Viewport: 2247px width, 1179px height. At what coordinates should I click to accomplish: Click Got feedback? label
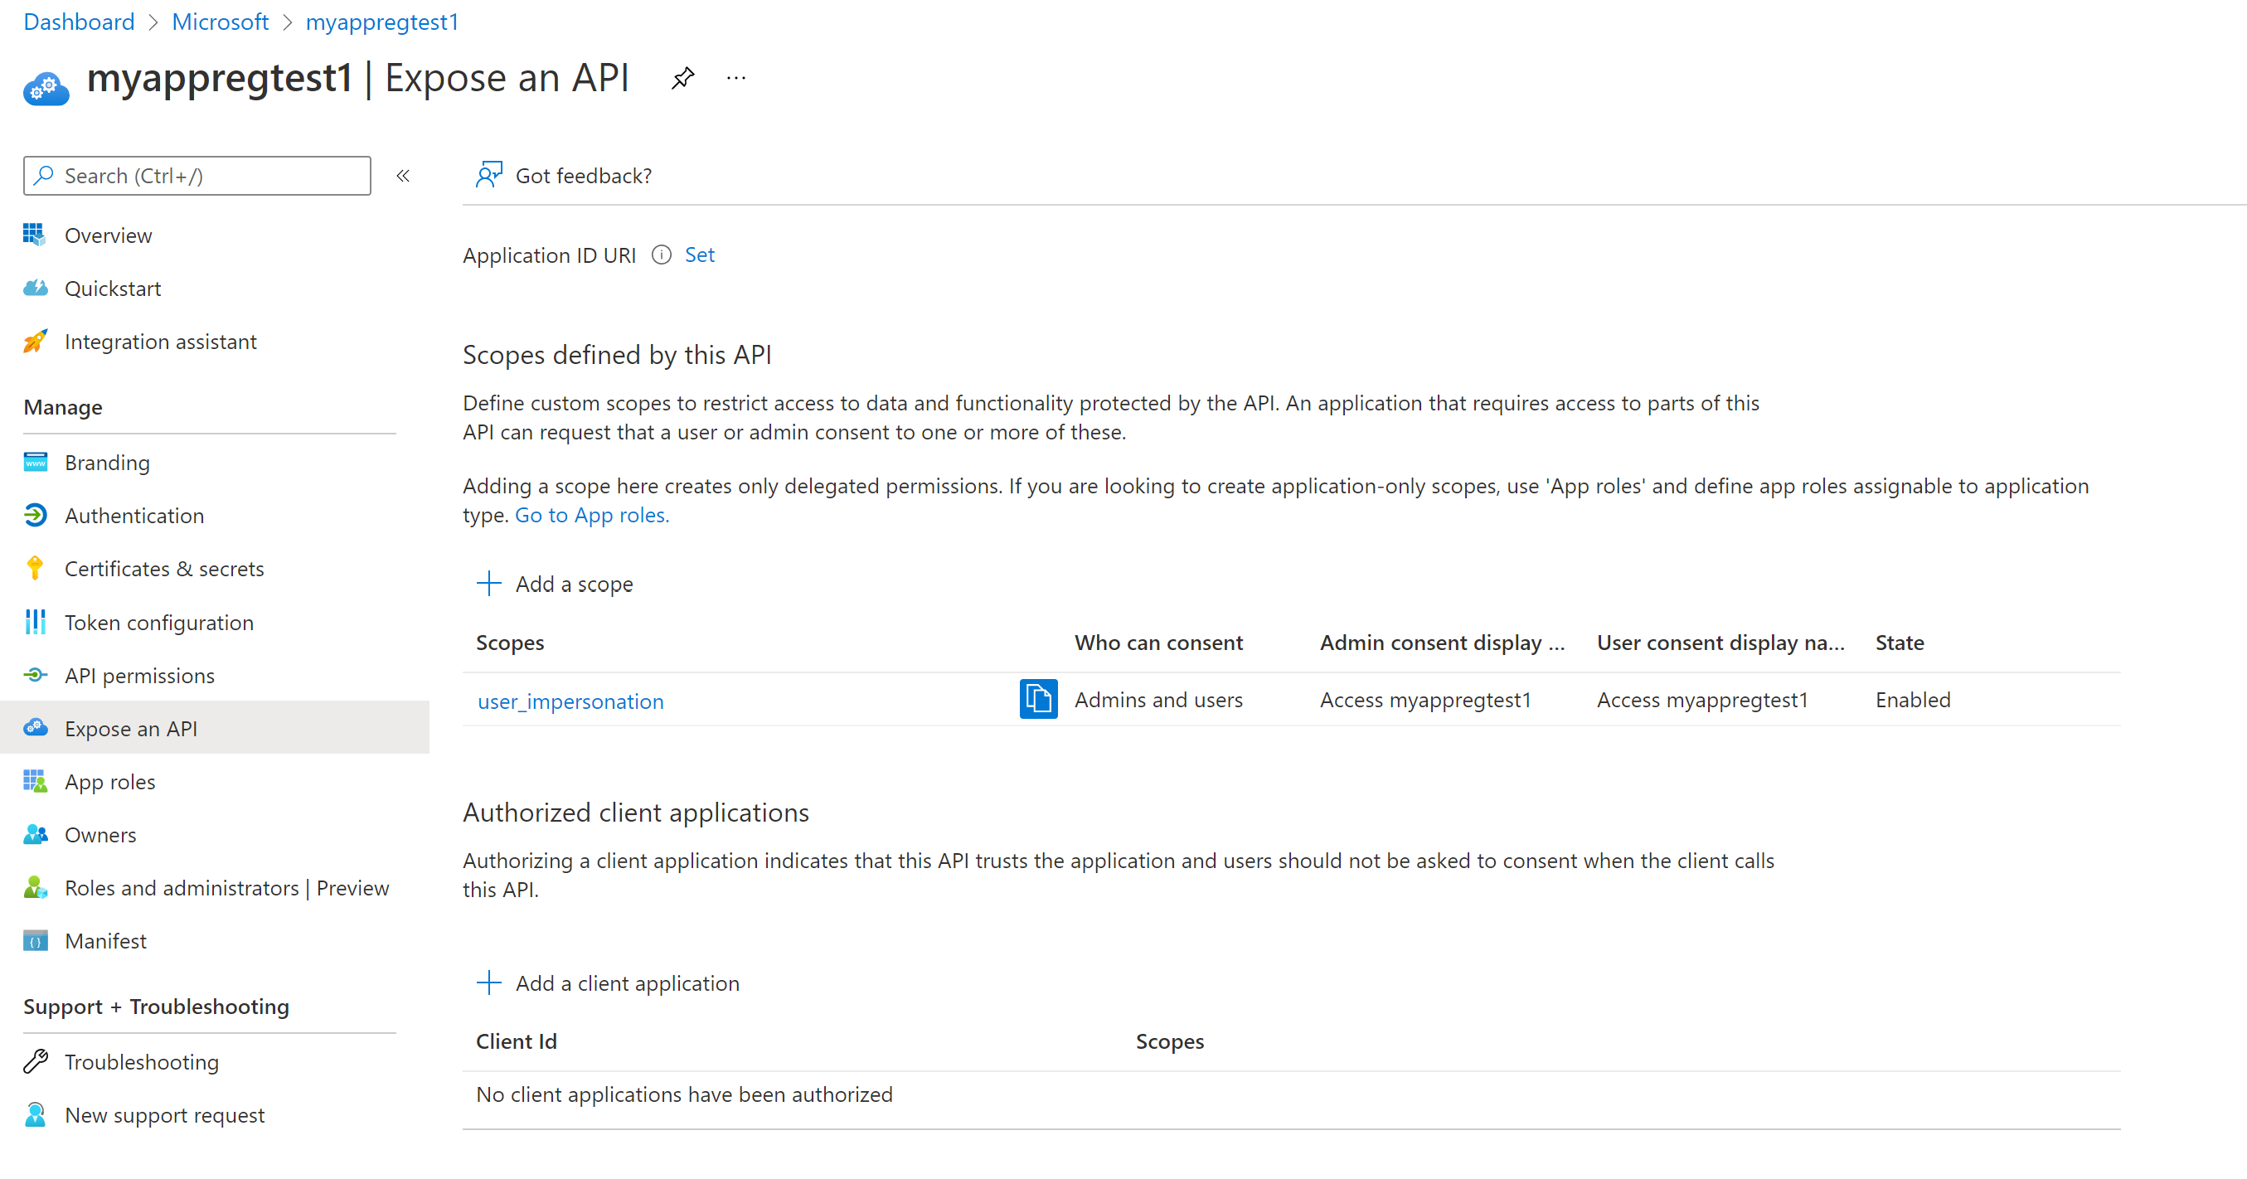coord(584,176)
